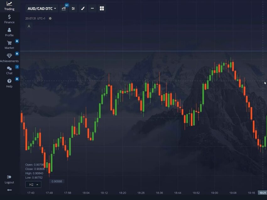Open time settings gear icon
This screenshot has height=200, width=267.
[50, 19]
